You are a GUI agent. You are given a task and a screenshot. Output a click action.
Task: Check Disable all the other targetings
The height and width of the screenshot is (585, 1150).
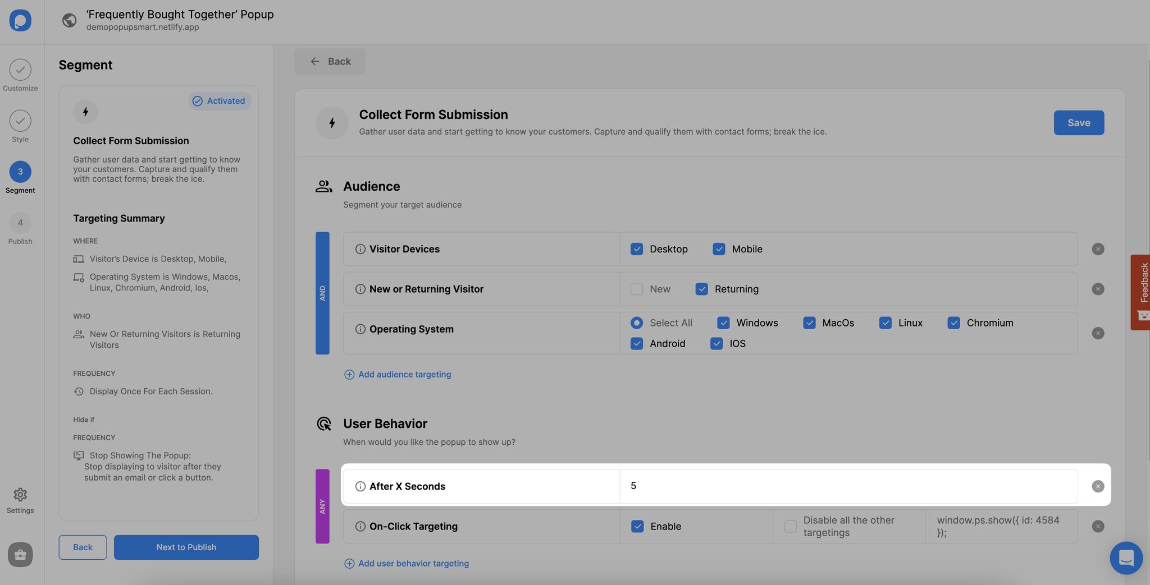(x=790, y=526)
